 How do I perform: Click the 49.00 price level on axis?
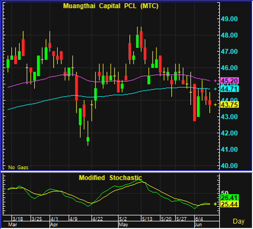point(229,19)
